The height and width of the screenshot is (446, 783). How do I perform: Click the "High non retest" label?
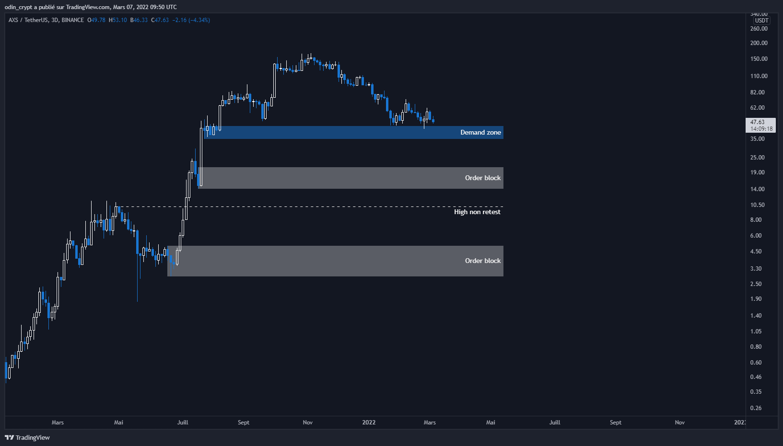click(477, 212)
